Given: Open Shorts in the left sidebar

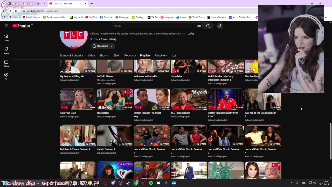Looking at the screenshot, I should [6, 51].
